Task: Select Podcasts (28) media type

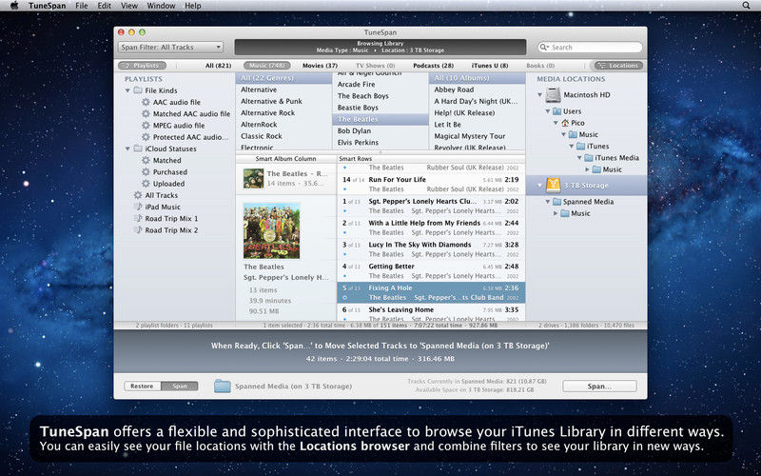Action: point(434,66)
